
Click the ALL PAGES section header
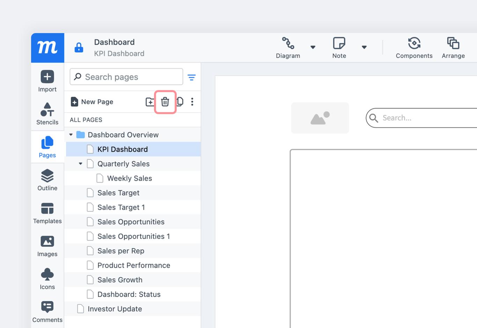(x=86, y=120)
